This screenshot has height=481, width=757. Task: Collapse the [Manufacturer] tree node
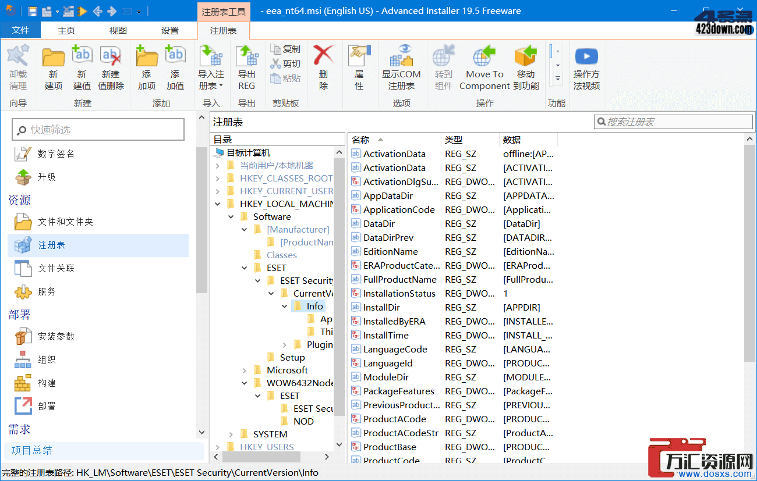click(x=245, y=230)
